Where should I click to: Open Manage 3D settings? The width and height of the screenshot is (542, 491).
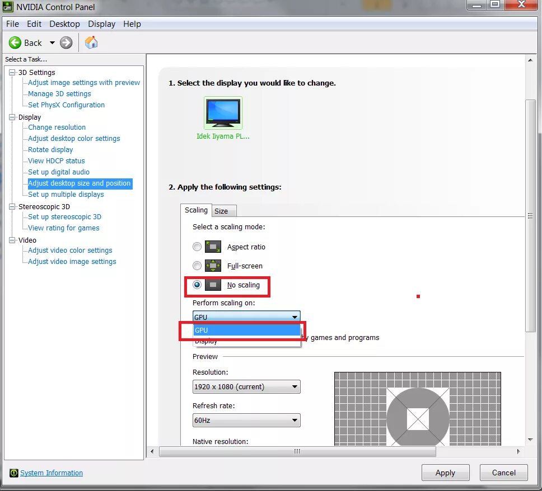(59, 93)
